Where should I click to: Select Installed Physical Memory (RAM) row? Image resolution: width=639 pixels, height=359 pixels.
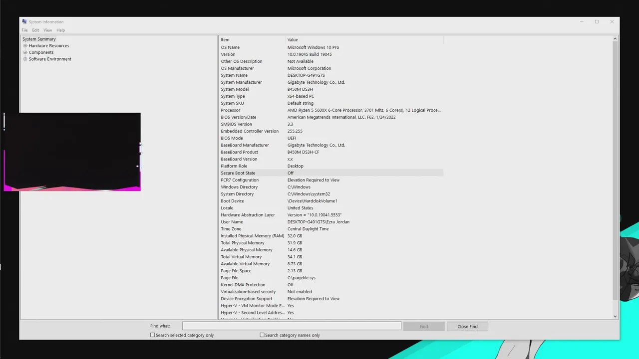[x=331, y=236]
